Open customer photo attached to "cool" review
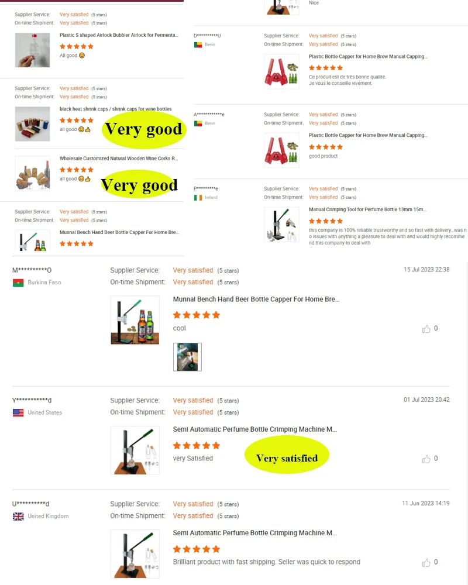468x585 pixels. click(187, 357)
